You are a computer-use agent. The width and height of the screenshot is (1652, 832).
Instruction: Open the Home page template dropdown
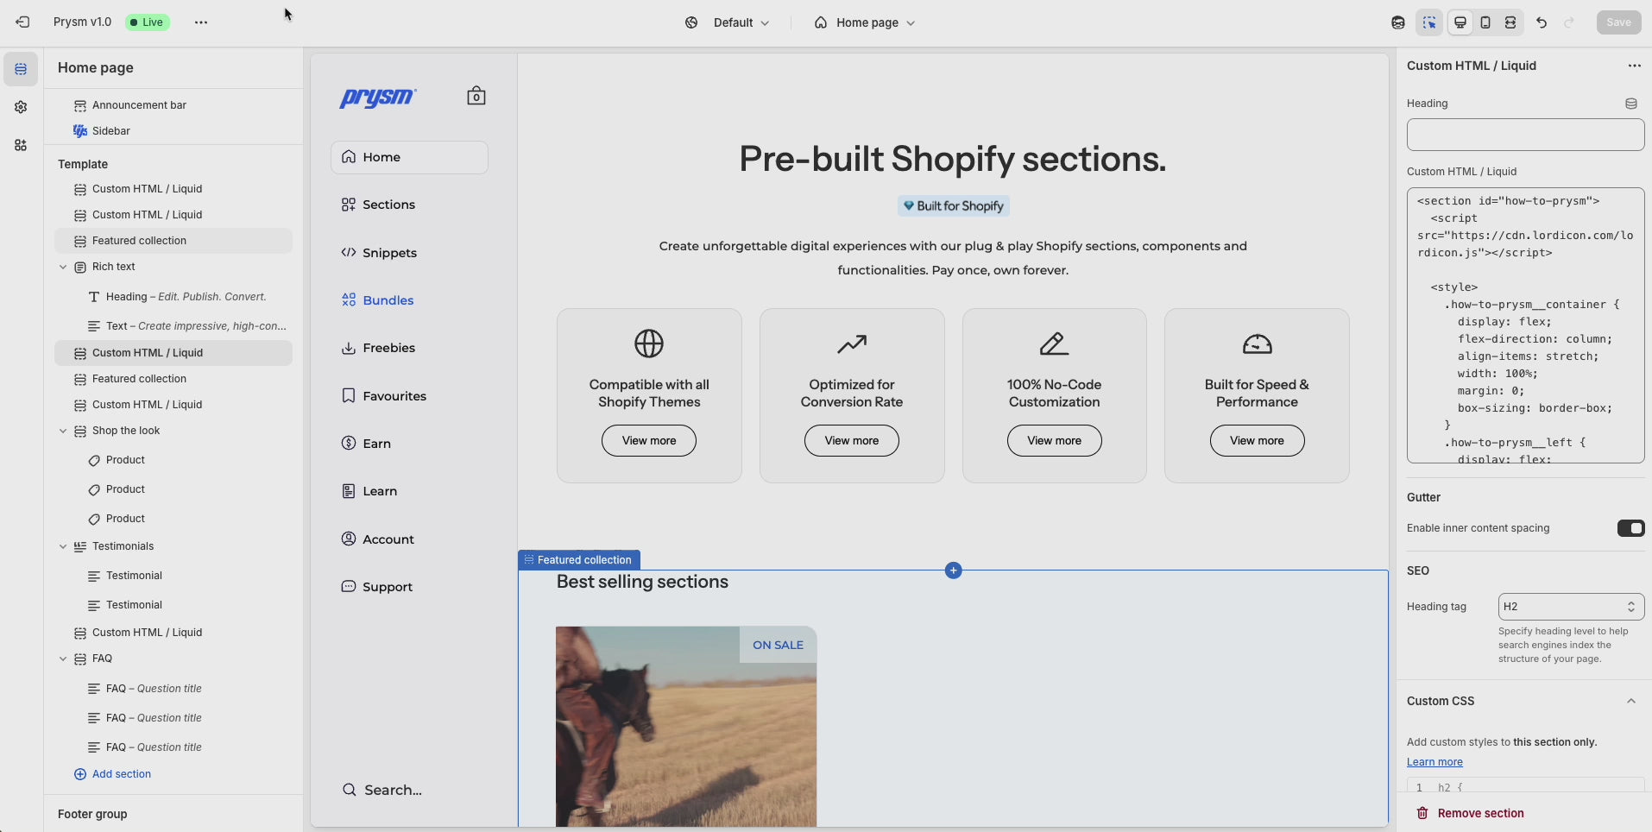[x=864, y=22]
